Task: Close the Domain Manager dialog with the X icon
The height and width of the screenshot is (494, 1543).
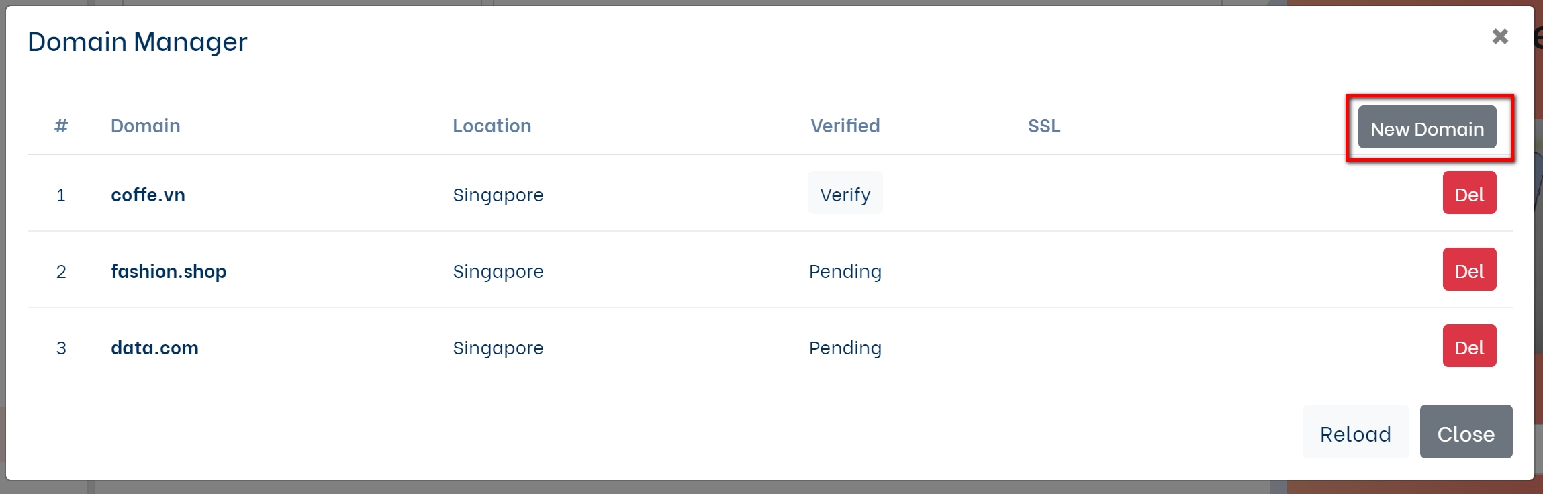Action: click(1500, 36)
